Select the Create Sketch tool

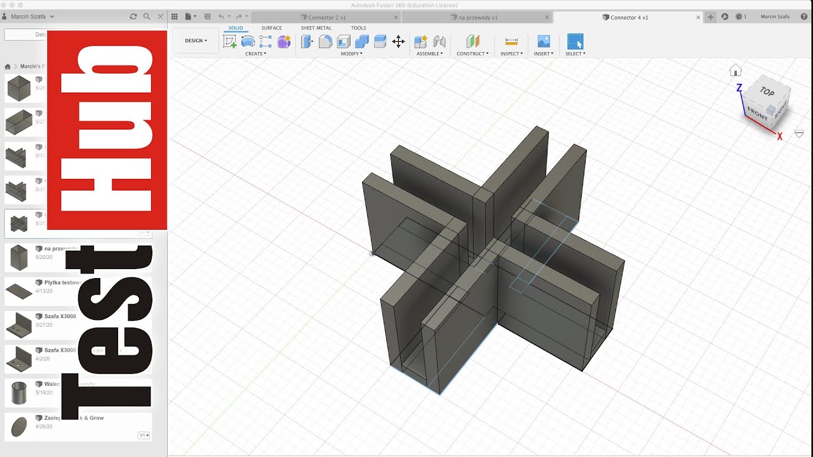230,42
